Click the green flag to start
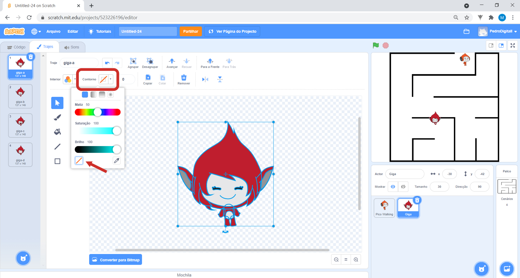Image resolution: width=520 pixels, height=278 pixels. point(376,45)
